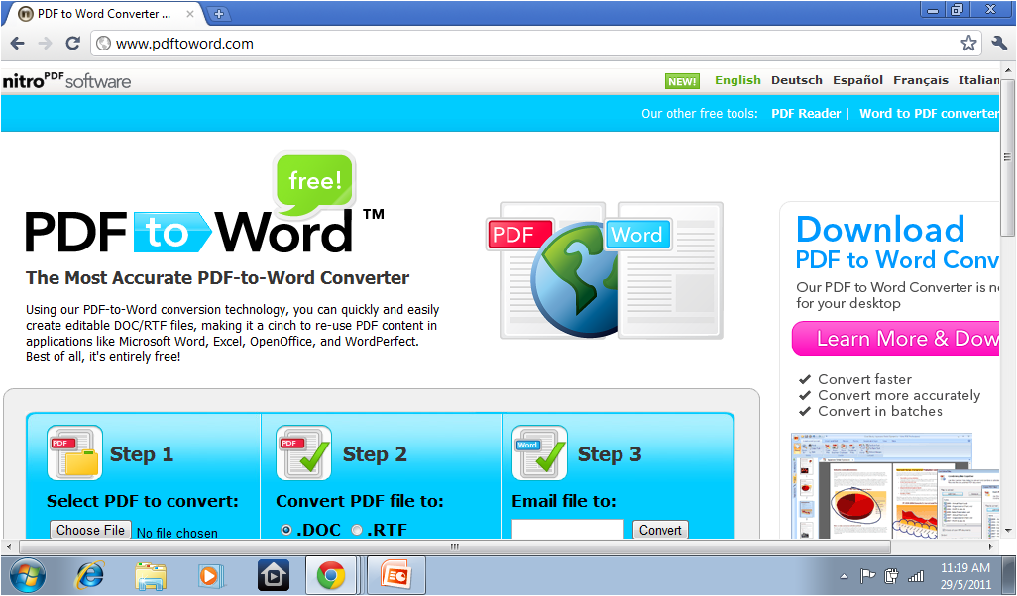Click the power plug tray icon
Screen dimensions: 1017x596
(891, 576)
